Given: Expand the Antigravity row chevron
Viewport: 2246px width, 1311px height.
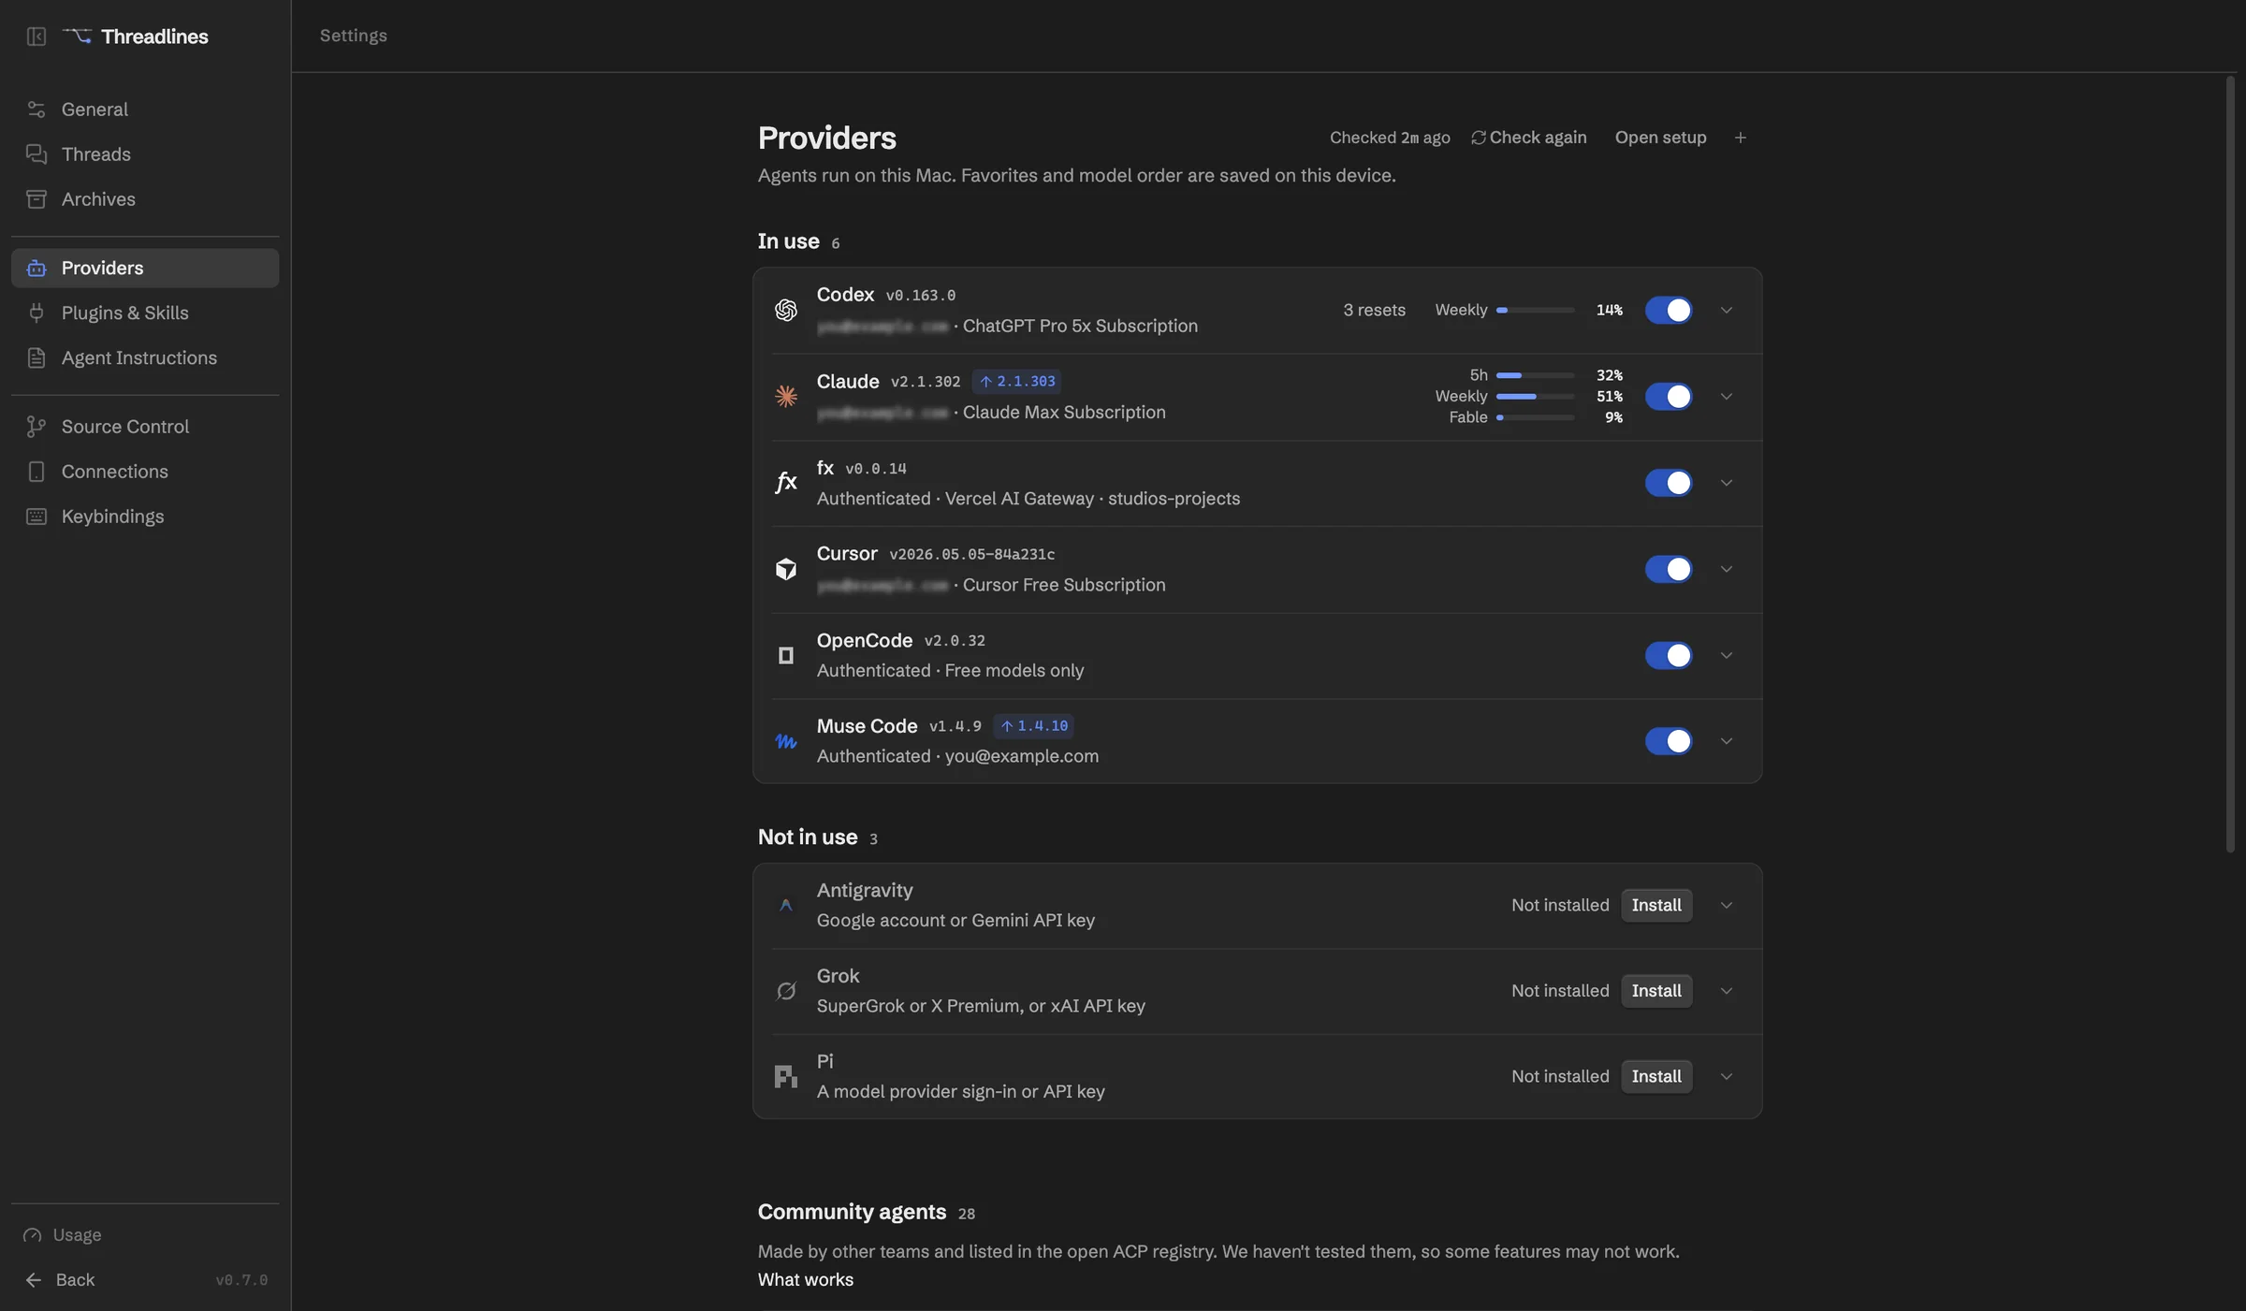Looking at the screenshot, I should 1727,905.
